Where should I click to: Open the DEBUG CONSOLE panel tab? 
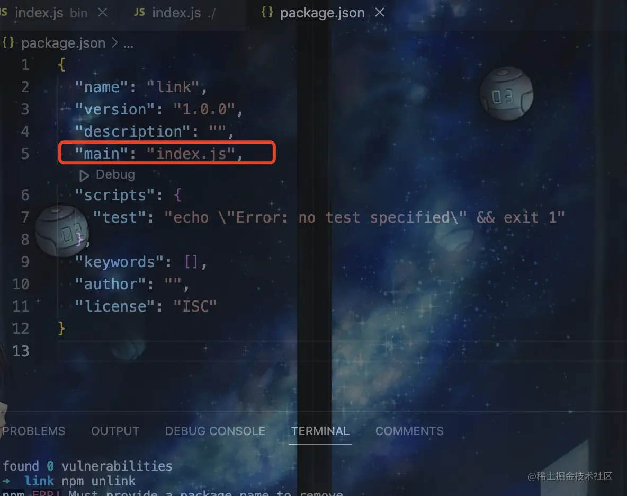[215, 431]
